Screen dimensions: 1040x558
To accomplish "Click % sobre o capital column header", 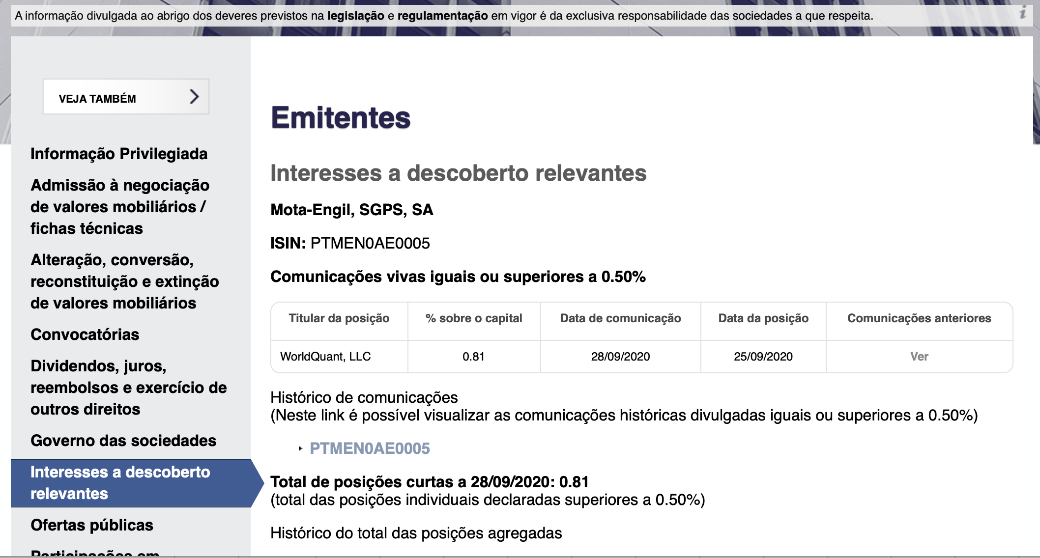I will point(474,318).
